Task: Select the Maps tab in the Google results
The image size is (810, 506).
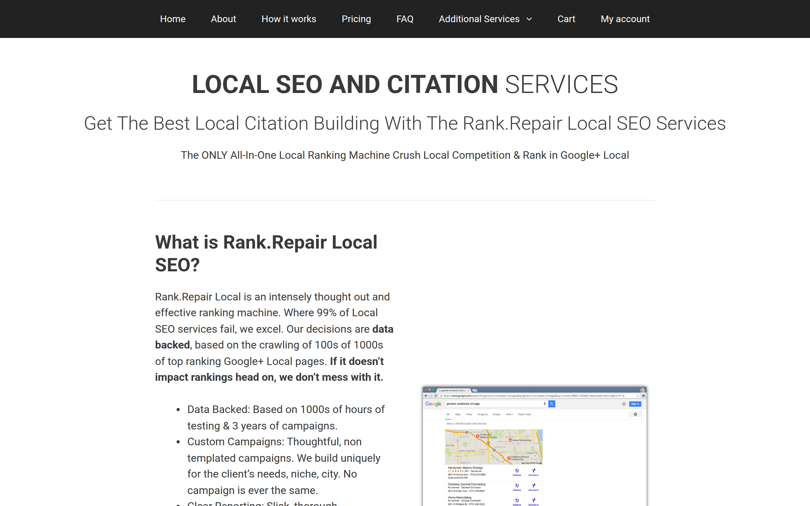Action: coord(458,414)
